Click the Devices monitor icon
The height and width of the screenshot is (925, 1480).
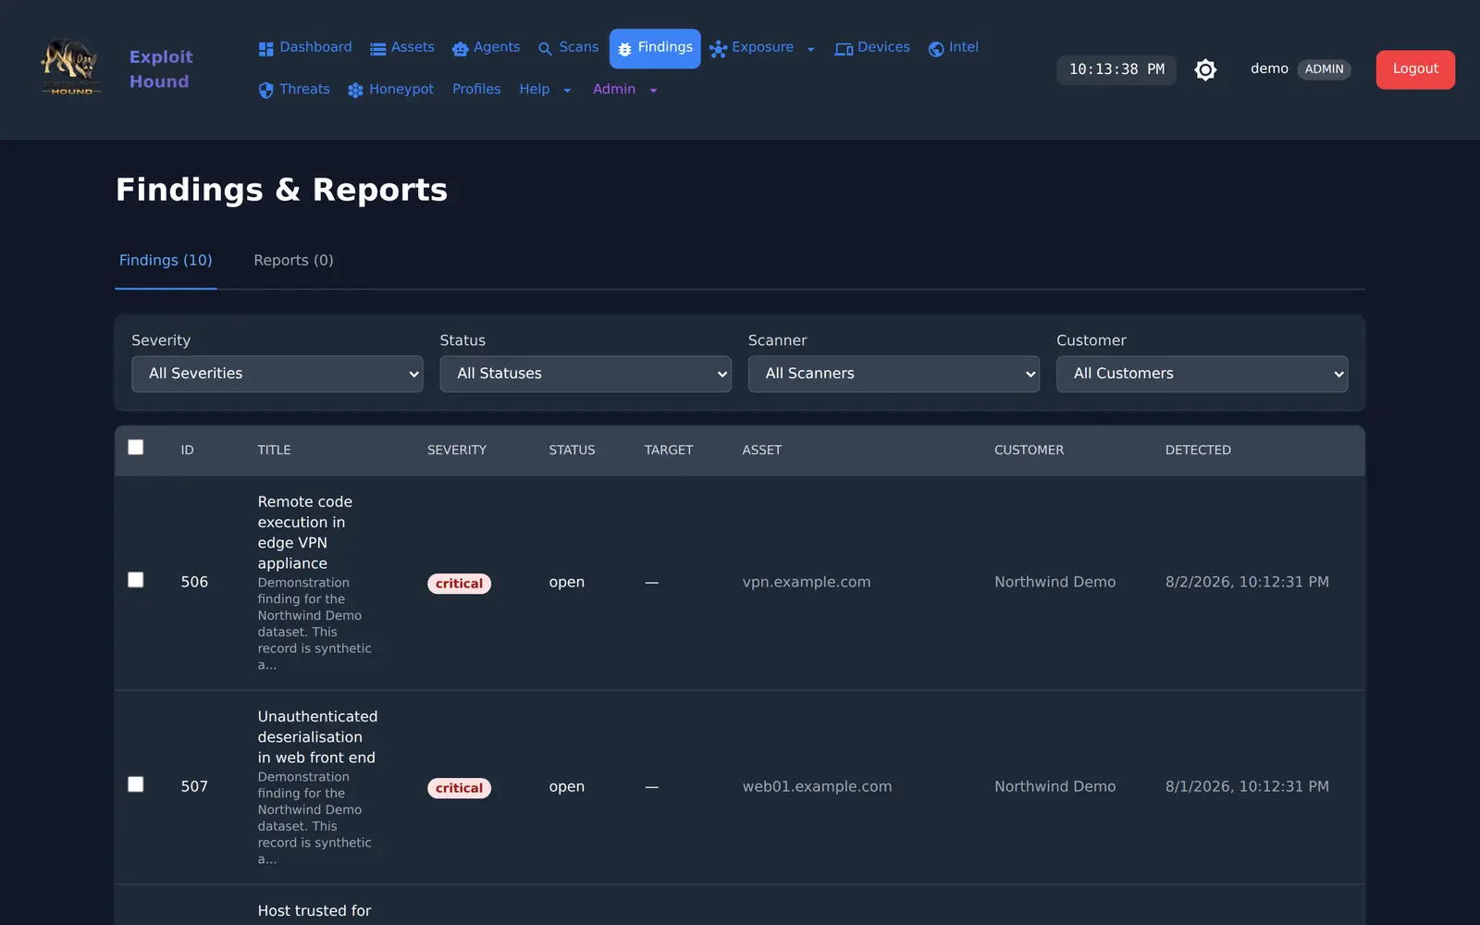[x=844, y=49]
